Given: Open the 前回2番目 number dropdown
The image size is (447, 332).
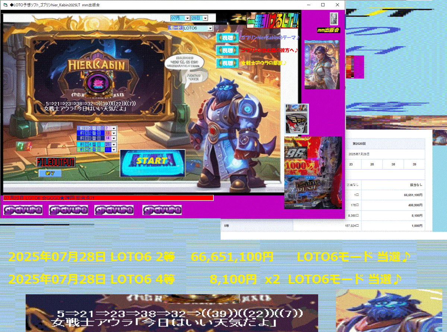Looking at the screenshot, I should pyautogui.click(x=111, y=133).
